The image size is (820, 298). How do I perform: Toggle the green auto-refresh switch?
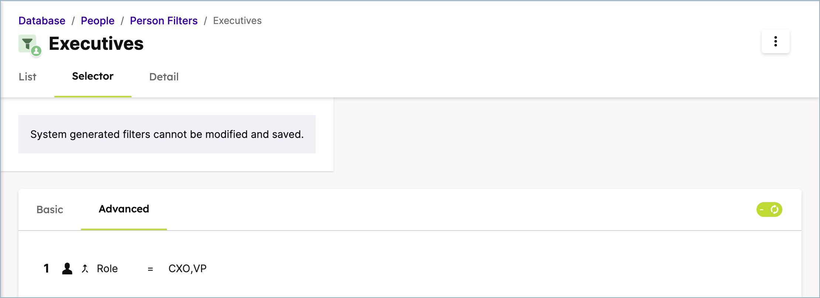pos(769,209)
